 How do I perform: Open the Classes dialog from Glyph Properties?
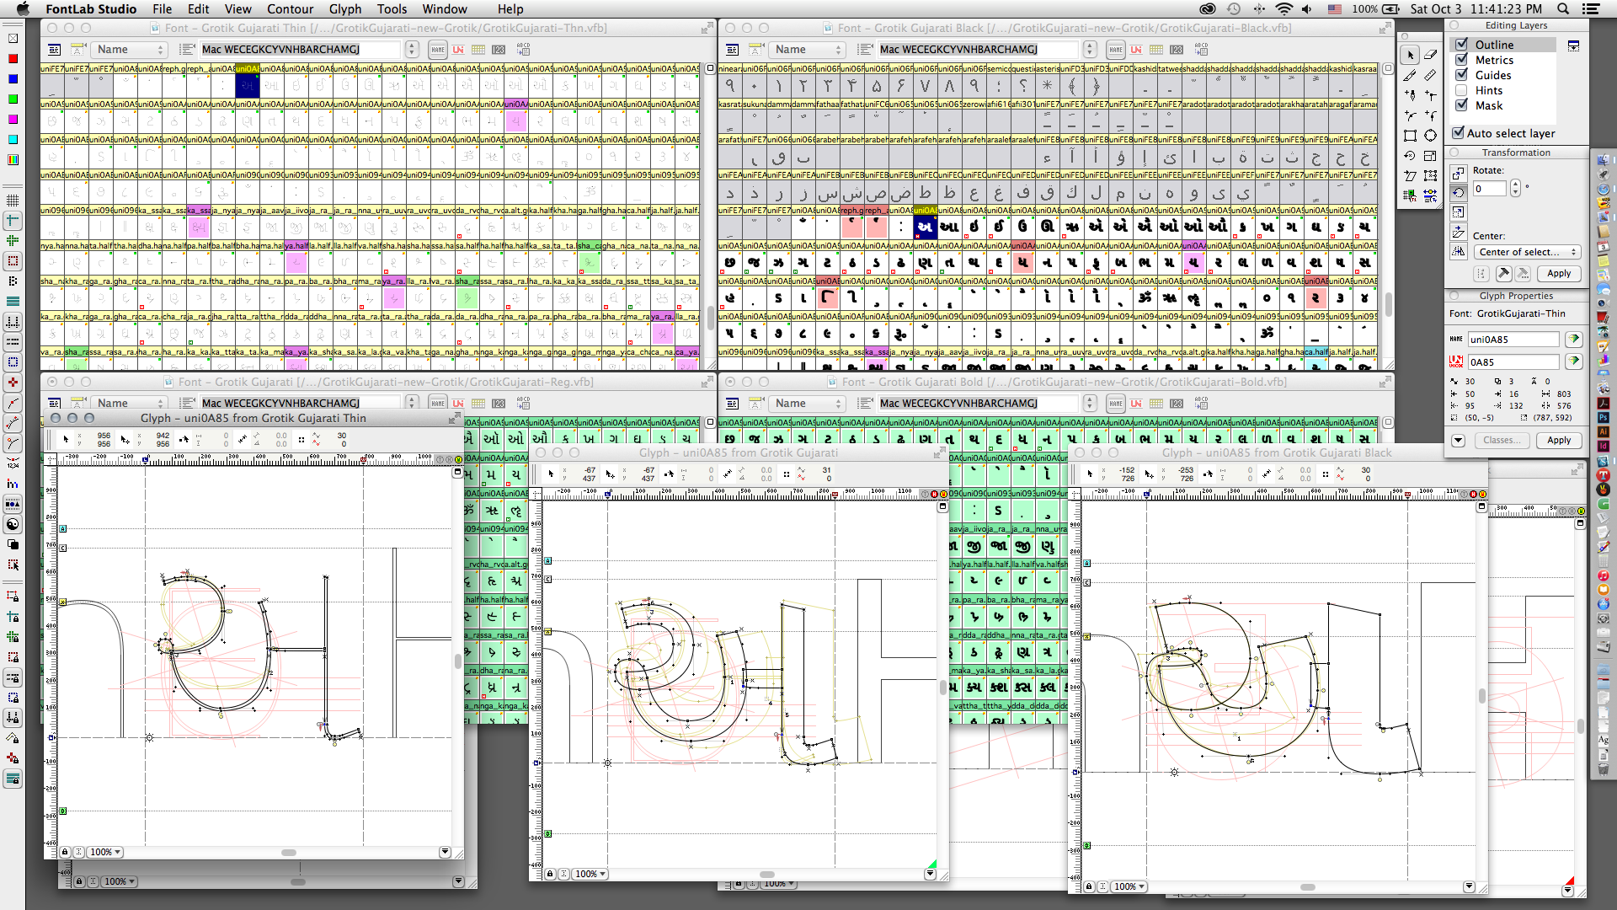click(x=1502, y=440)
